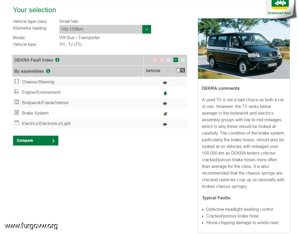
Task: Click the Electrics/Electronics/Light trend arrow
Action: click(165, 124)
